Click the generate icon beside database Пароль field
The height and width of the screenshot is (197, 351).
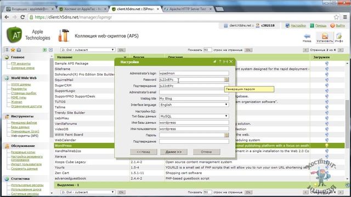tap(227, 135)
